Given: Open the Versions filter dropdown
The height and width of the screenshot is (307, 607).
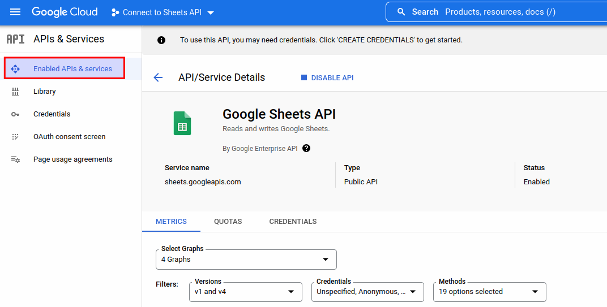Looking at the screenshot, I should coord(245,292).
